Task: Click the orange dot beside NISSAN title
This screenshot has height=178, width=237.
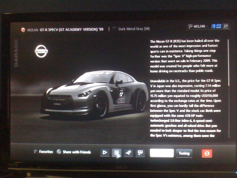Action: (23, 30)
